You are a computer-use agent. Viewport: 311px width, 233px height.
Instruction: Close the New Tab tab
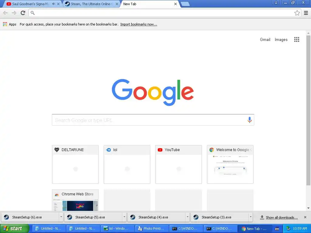coord(175,4)
